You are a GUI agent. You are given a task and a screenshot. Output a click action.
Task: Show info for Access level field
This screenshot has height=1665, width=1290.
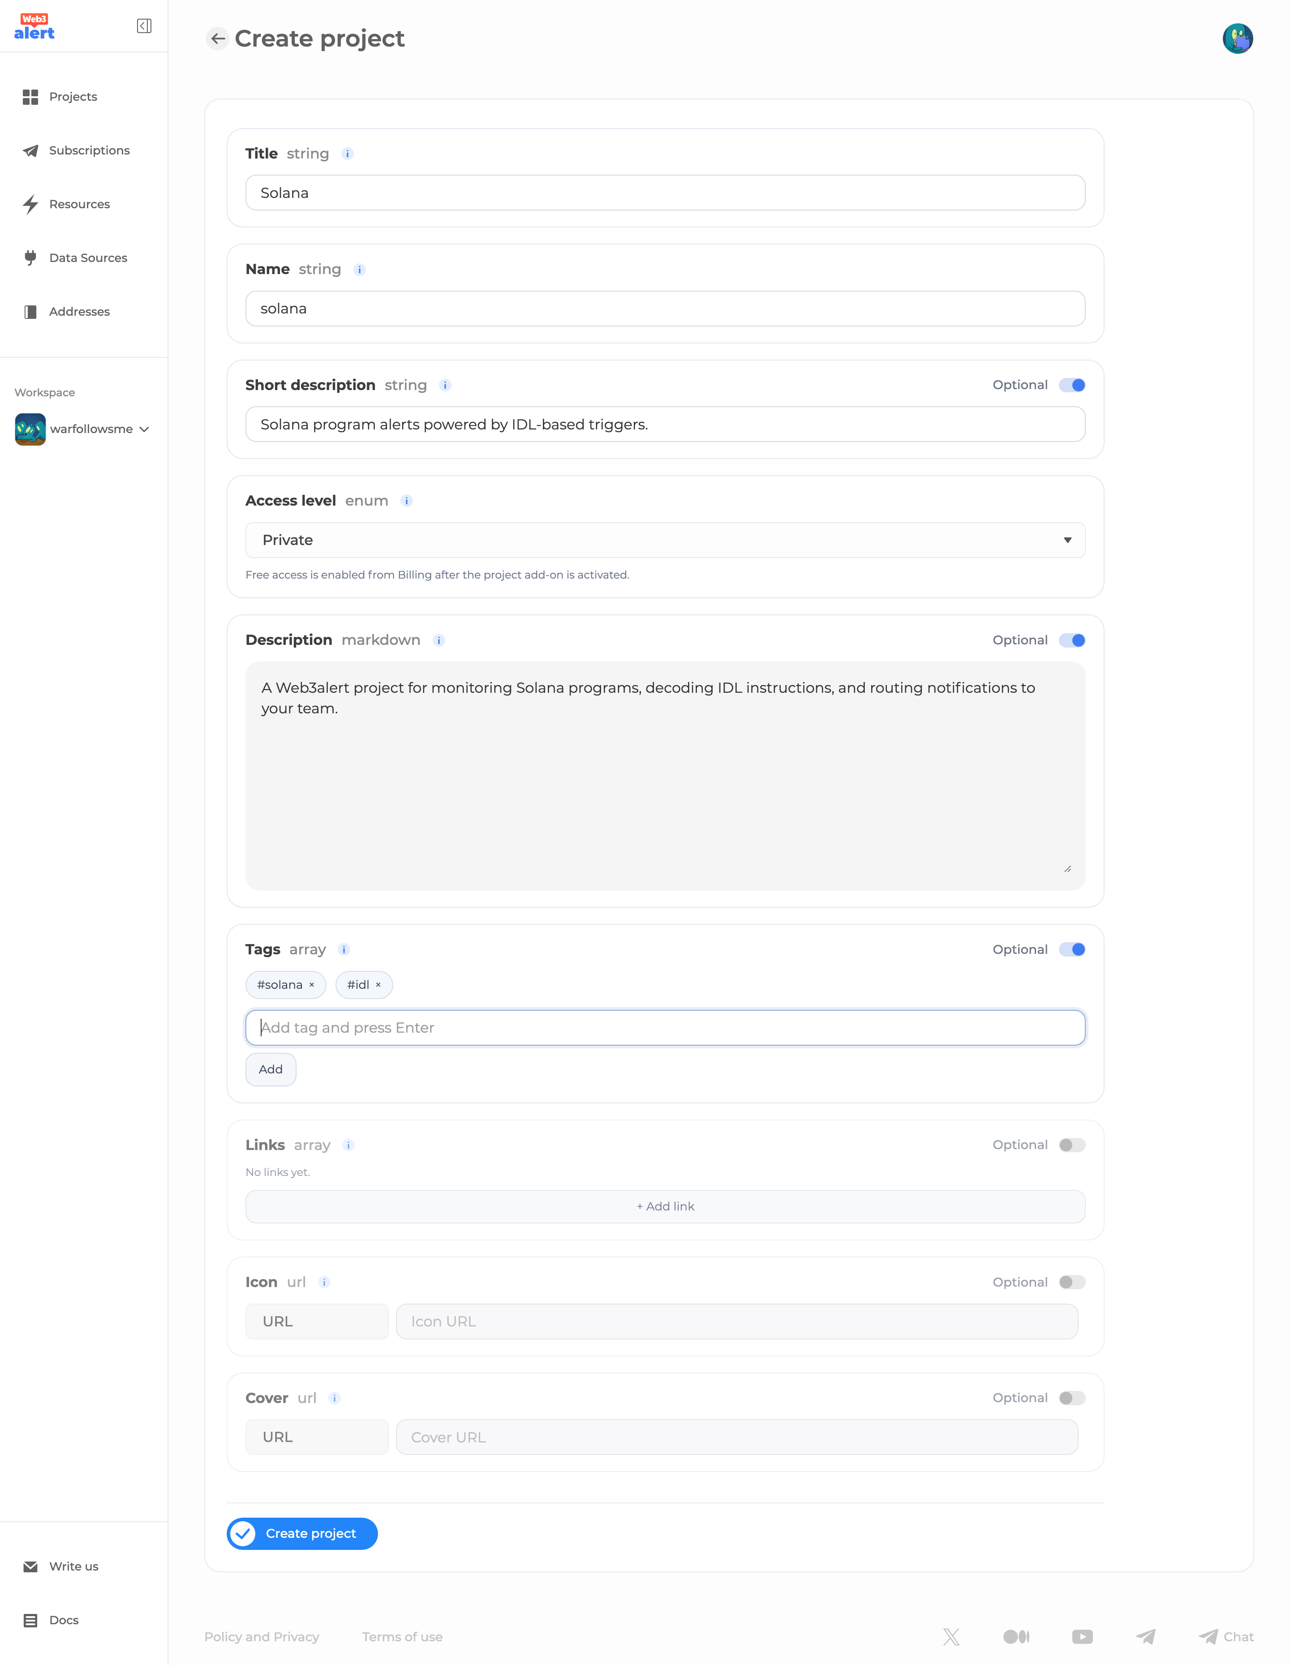point(406,501)
